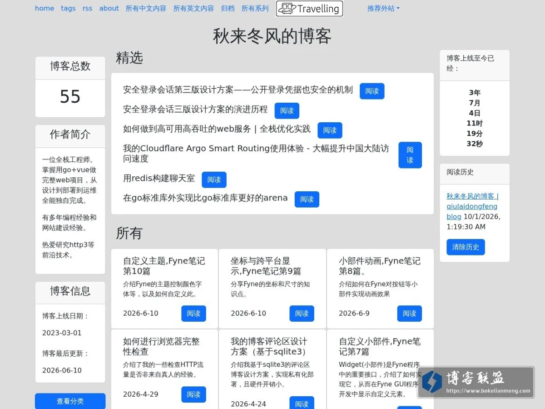Open 所有系列 in navbar
545x409 pixels.
255,8
